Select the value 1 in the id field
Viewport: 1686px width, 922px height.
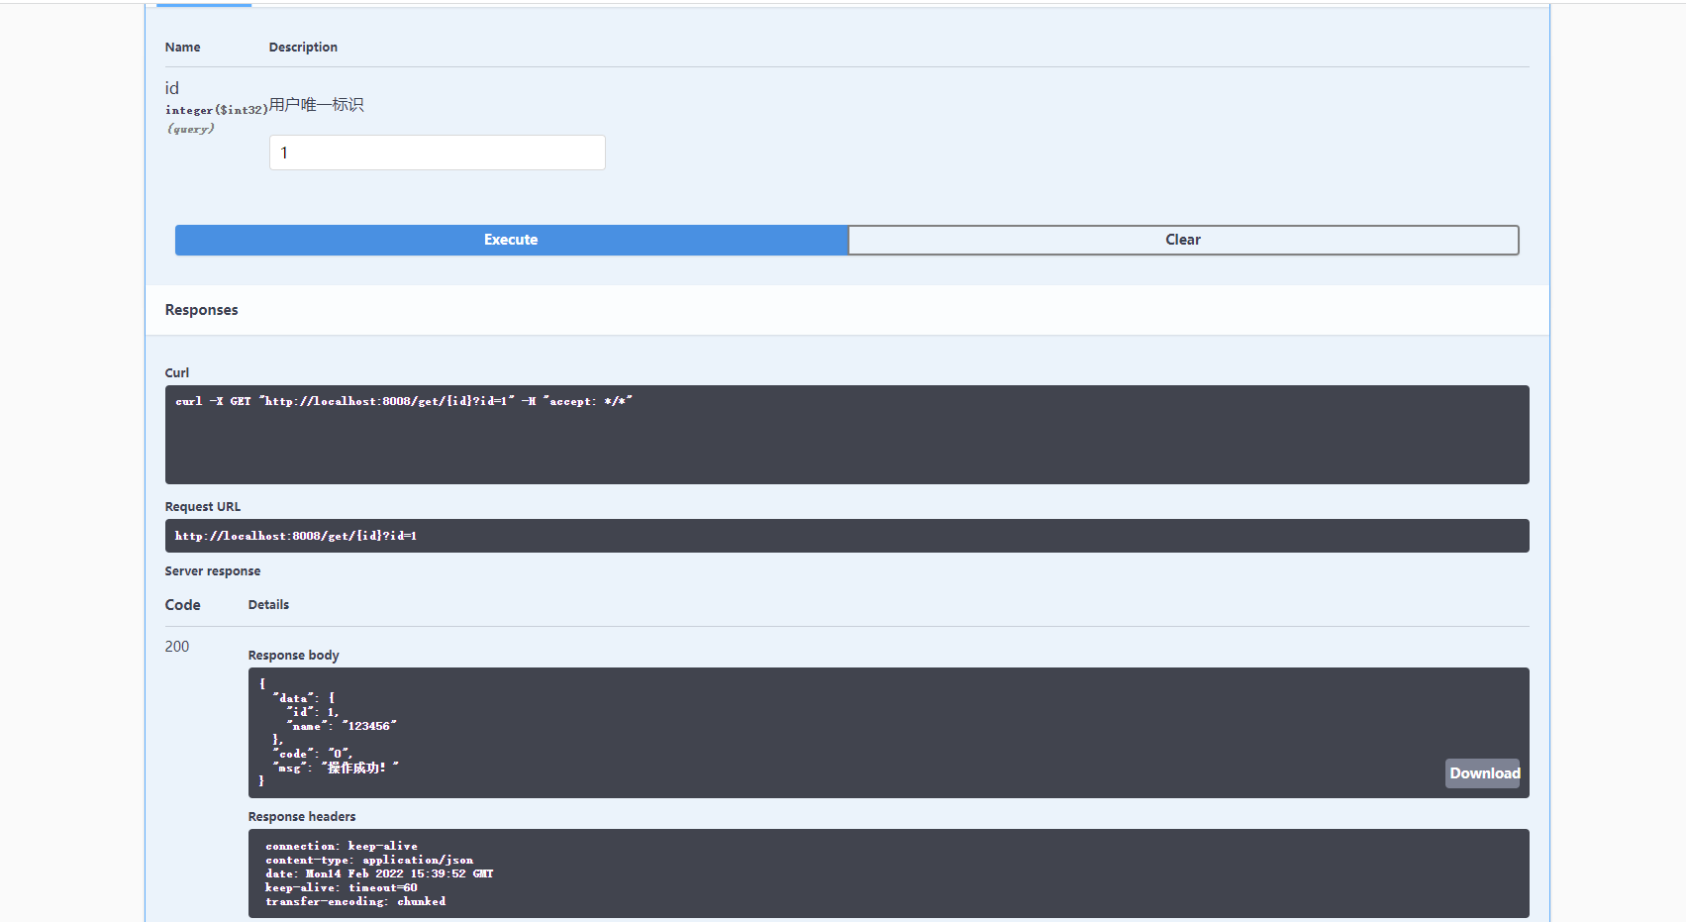click(x=285, y=153)
